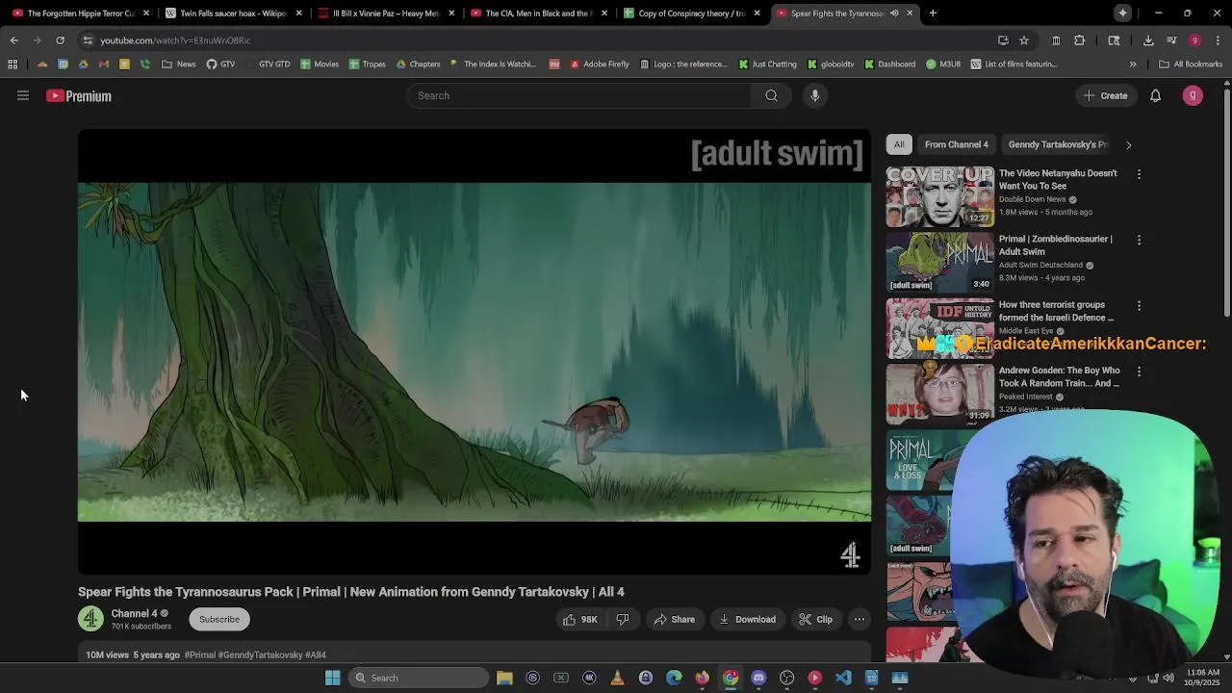Open Chrome extensions puzzle icon
Screen dimensions: 1232x693
coord(1079,40)
